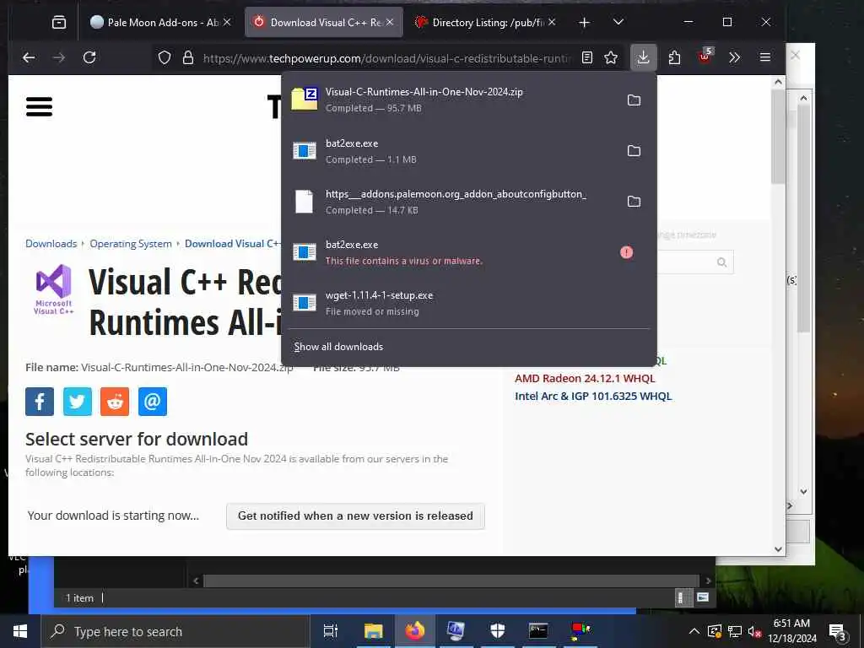Bookmark this page with star icon
Screen dimensions: 864x648
click(x=611, y=57)
